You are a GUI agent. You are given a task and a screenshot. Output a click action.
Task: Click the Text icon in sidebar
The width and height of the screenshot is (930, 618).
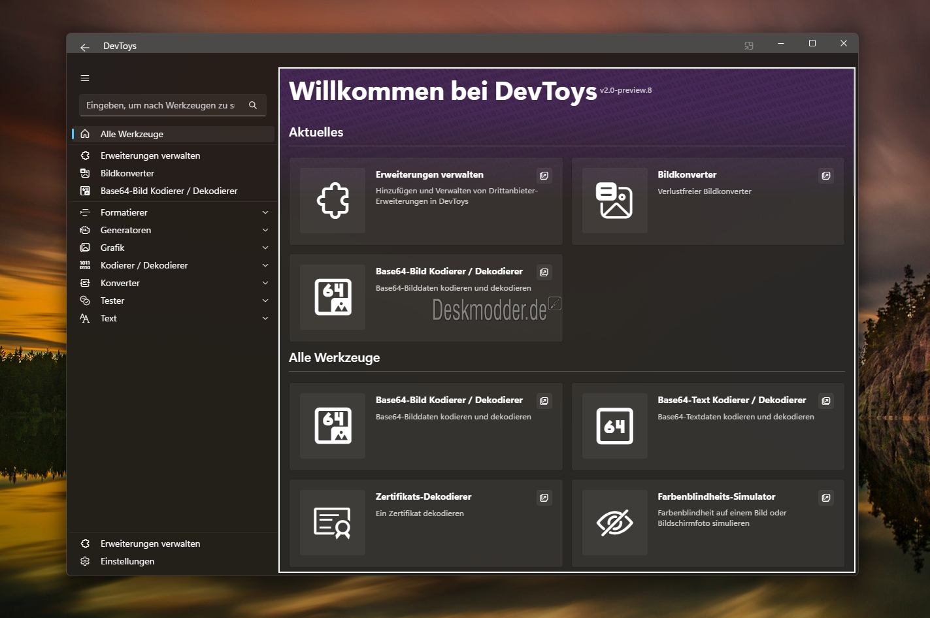tap(85, 318)
